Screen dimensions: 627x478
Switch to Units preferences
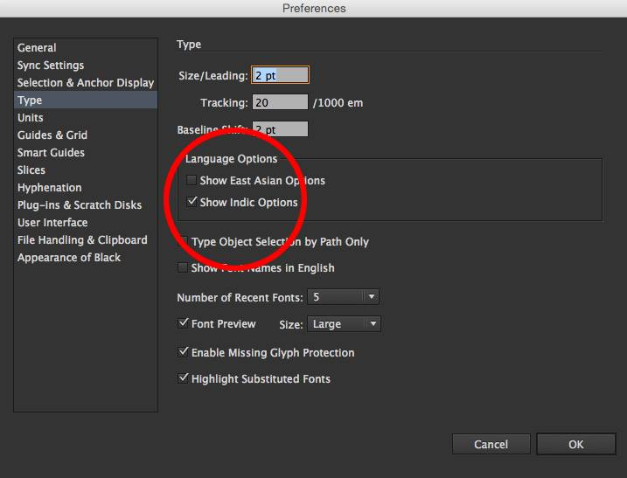click(30, 118)
